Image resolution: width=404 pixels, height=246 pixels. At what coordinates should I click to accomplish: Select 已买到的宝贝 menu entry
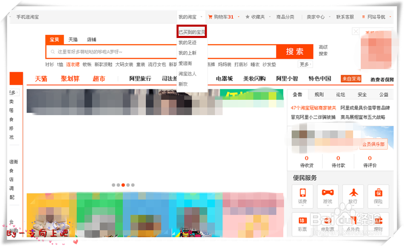(191, 32)
